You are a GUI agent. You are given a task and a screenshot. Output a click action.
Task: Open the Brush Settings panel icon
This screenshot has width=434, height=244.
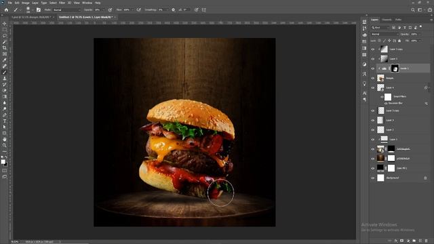tap(39, 9)
